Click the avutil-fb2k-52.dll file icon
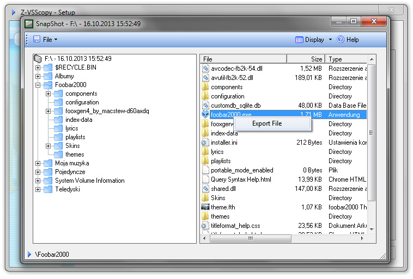Viewport: 413px width, 279px height. (205, 78)
